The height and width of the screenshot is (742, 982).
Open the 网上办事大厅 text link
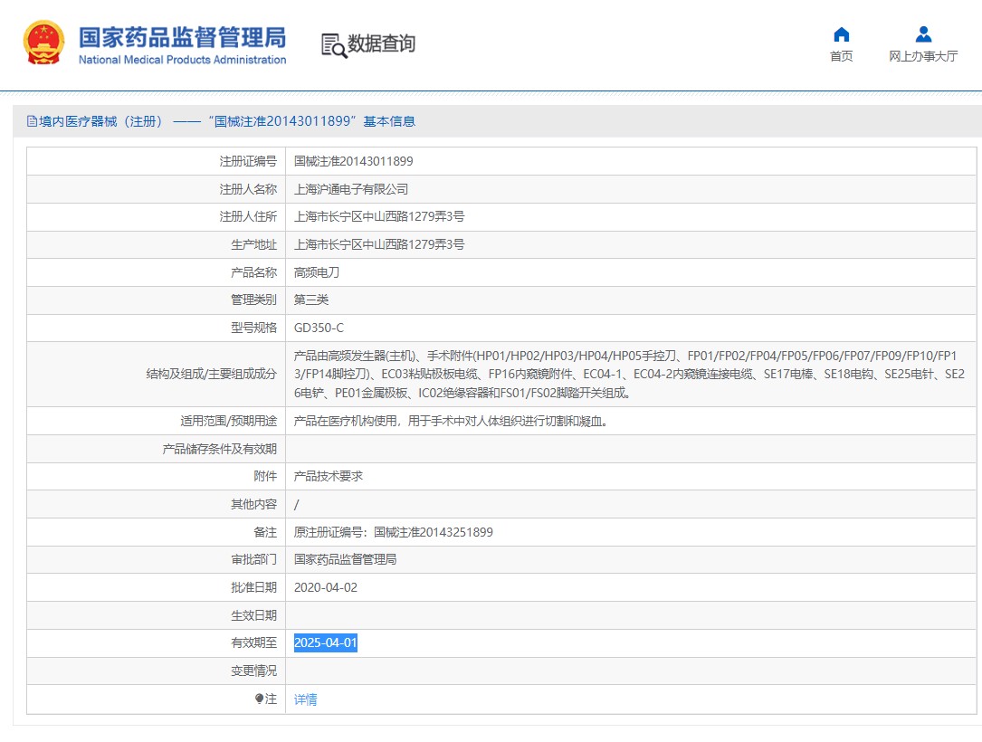923,56
